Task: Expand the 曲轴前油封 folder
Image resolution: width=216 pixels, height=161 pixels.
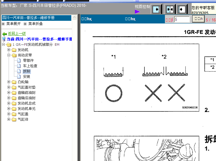Action: click(x=9, y=93)
